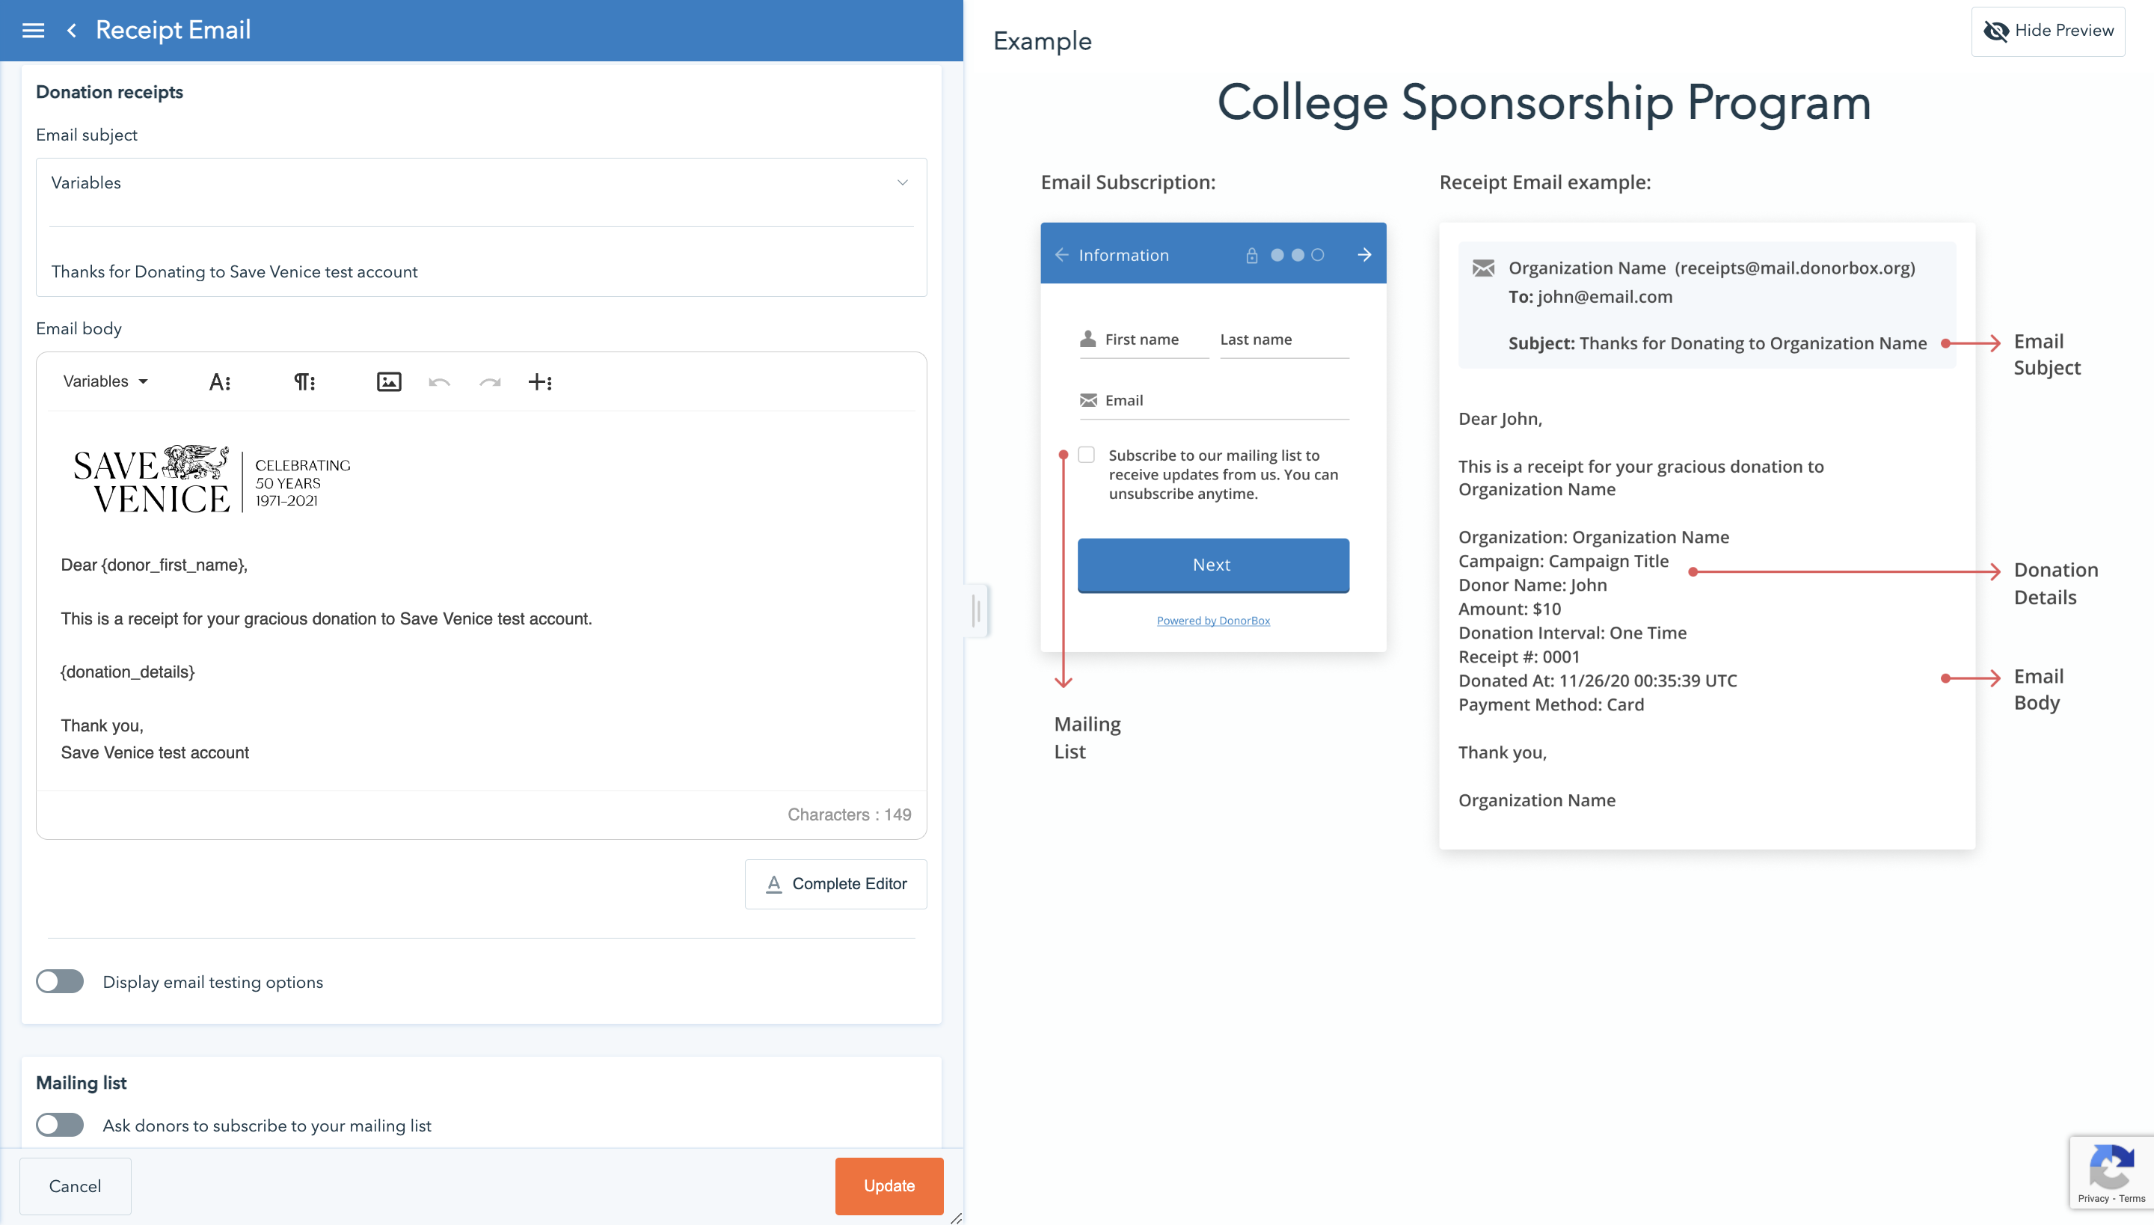Check the Subscribe to mailing list box
This screenshot has width=2154, height=1225.
(x=1086, y=455)
